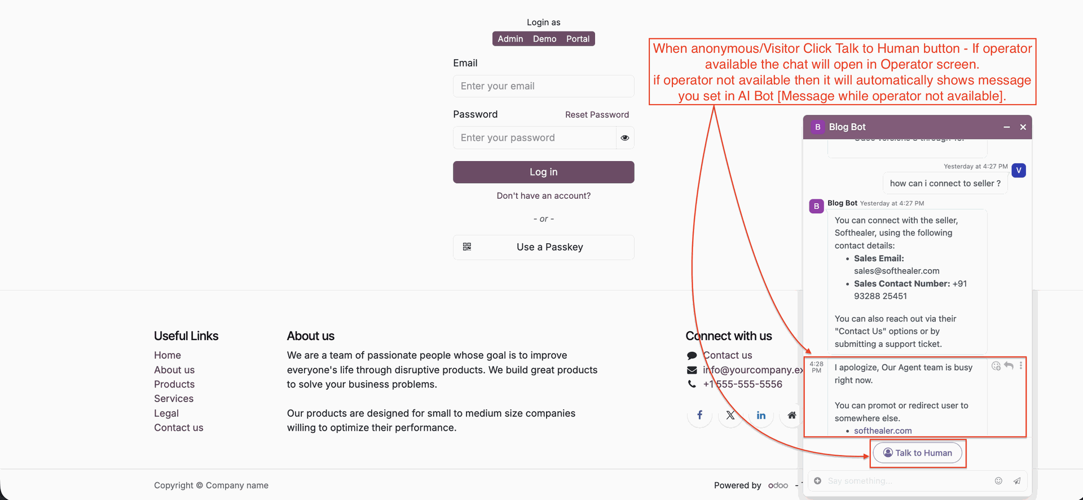Select the Portal login option
Screen dimensions: 1083x500
coord(578,39)
